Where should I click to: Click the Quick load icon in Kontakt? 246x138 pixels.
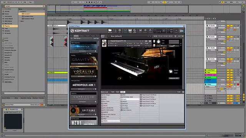pyautogui.click(x=135, y=31)
